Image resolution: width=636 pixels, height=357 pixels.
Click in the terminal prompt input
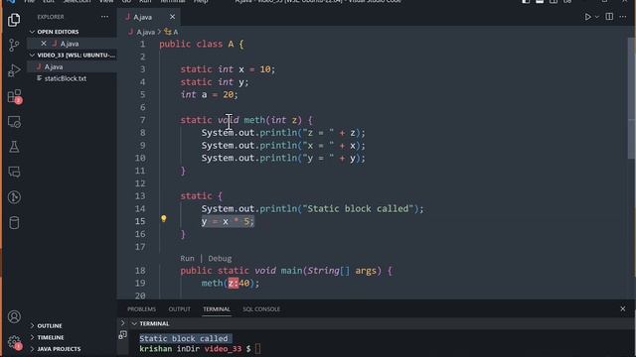[258, 349]
